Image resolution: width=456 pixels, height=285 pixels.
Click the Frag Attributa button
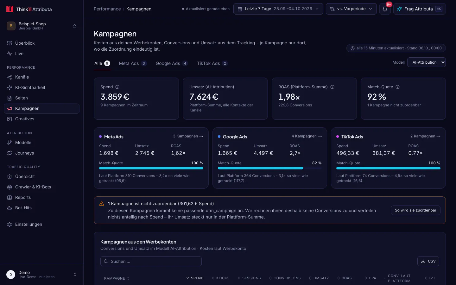pos(419,9)
